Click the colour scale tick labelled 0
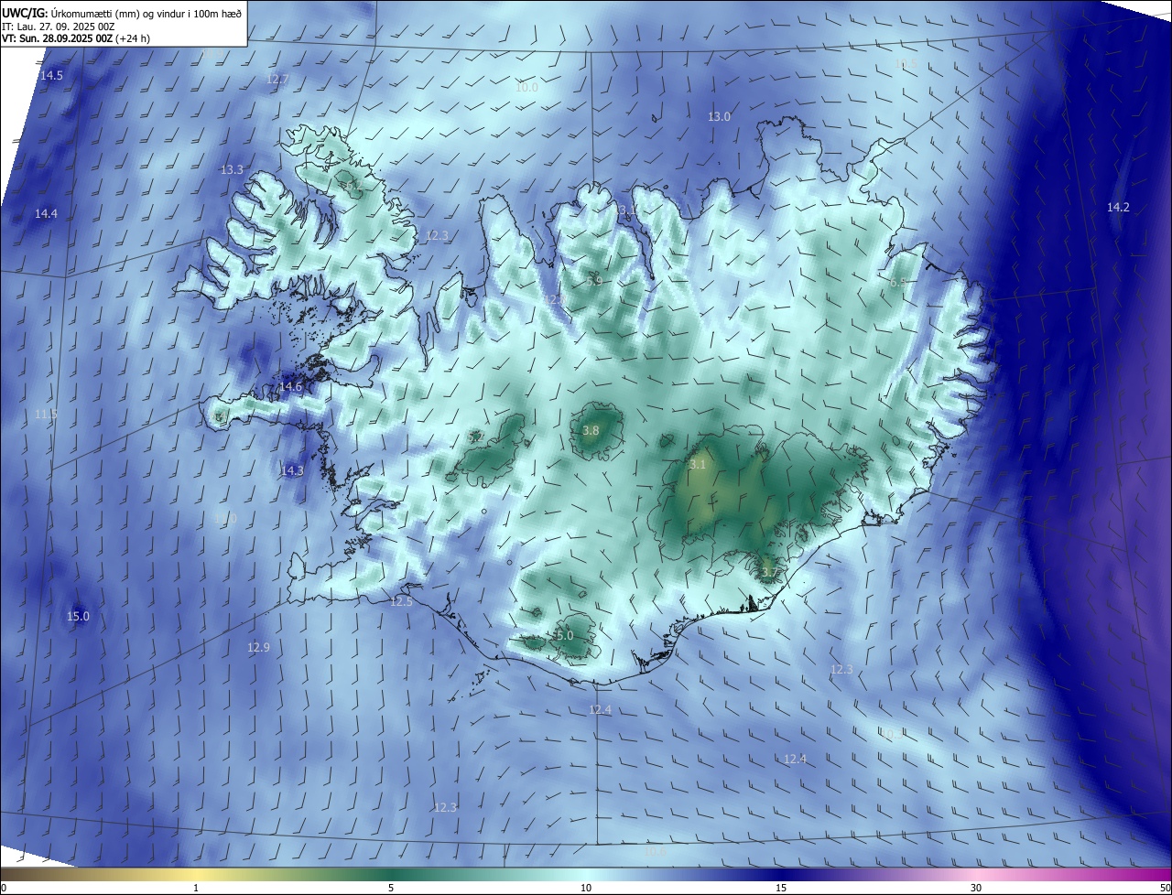Image resolution: width=1172 pixels, height=895 pixels. pos(3,888)
